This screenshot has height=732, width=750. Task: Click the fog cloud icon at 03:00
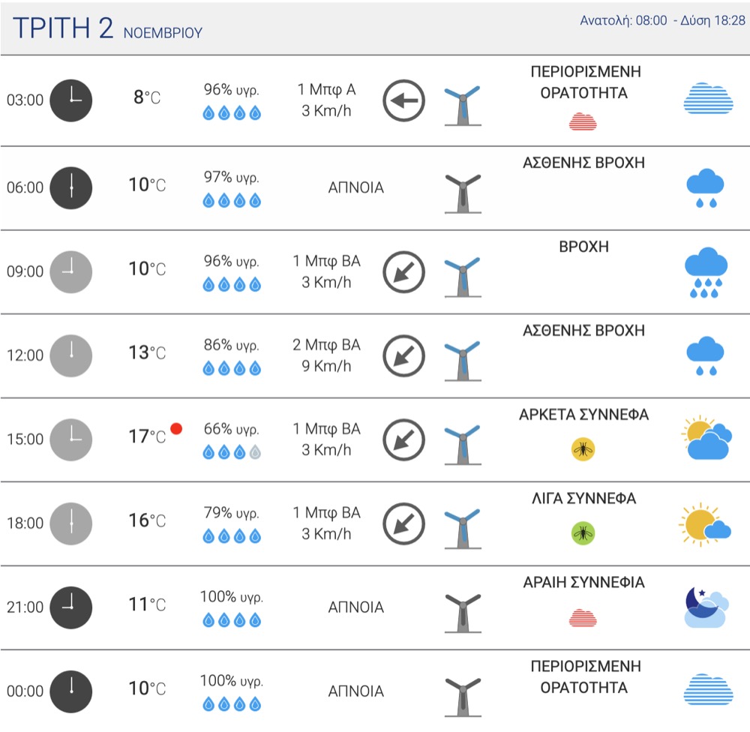(708, 98)
